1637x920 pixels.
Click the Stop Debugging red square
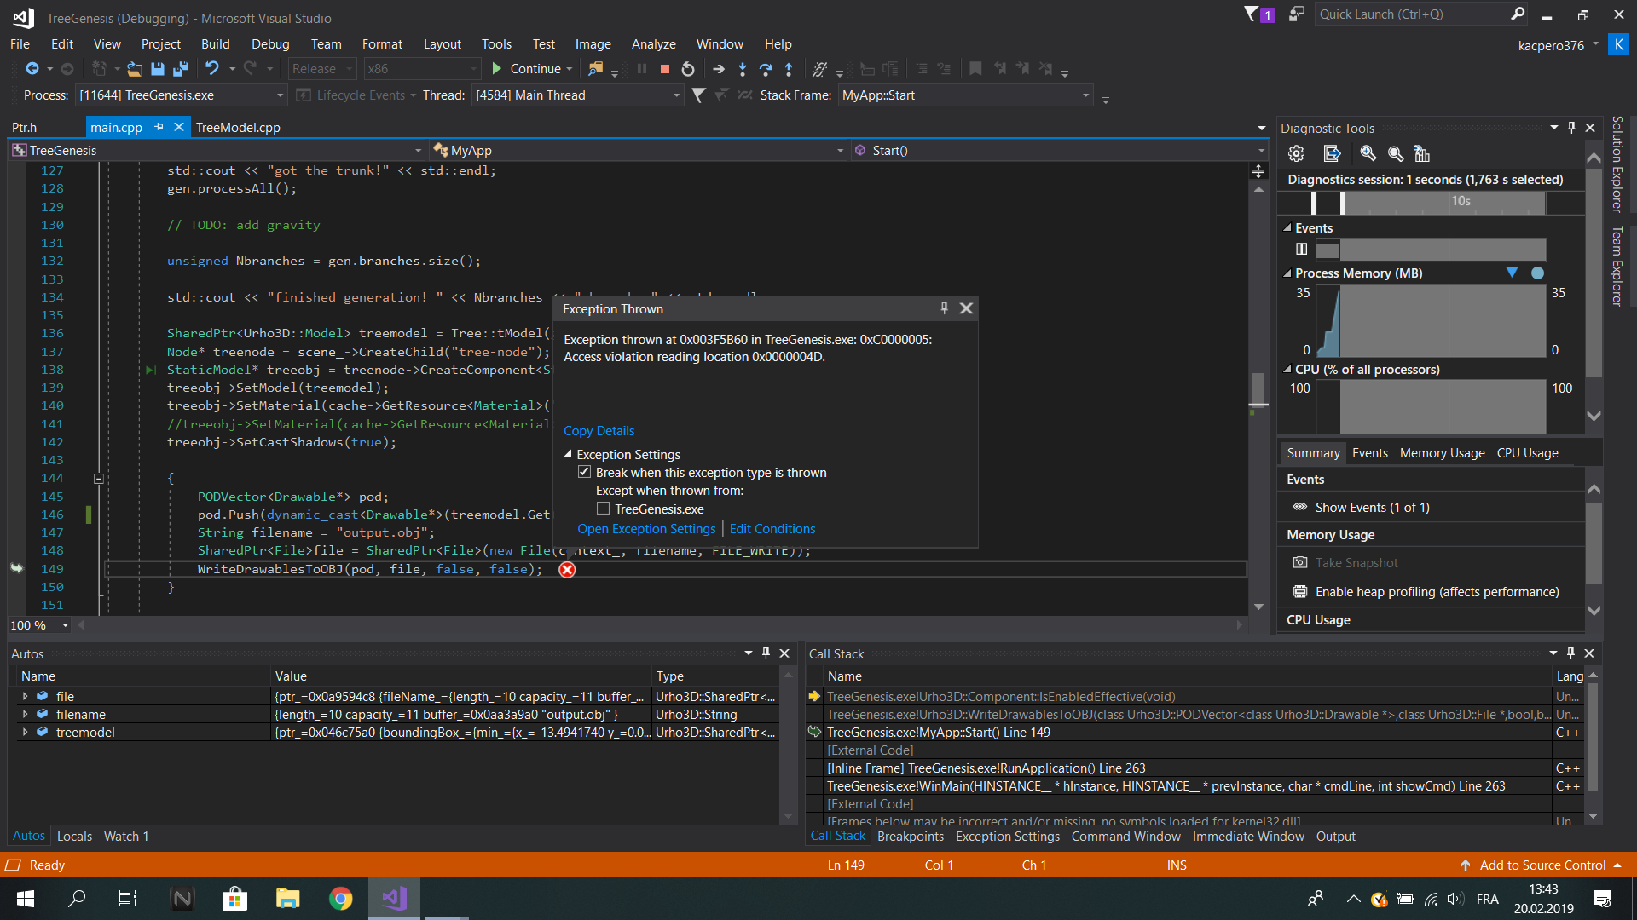coord(665,69)
